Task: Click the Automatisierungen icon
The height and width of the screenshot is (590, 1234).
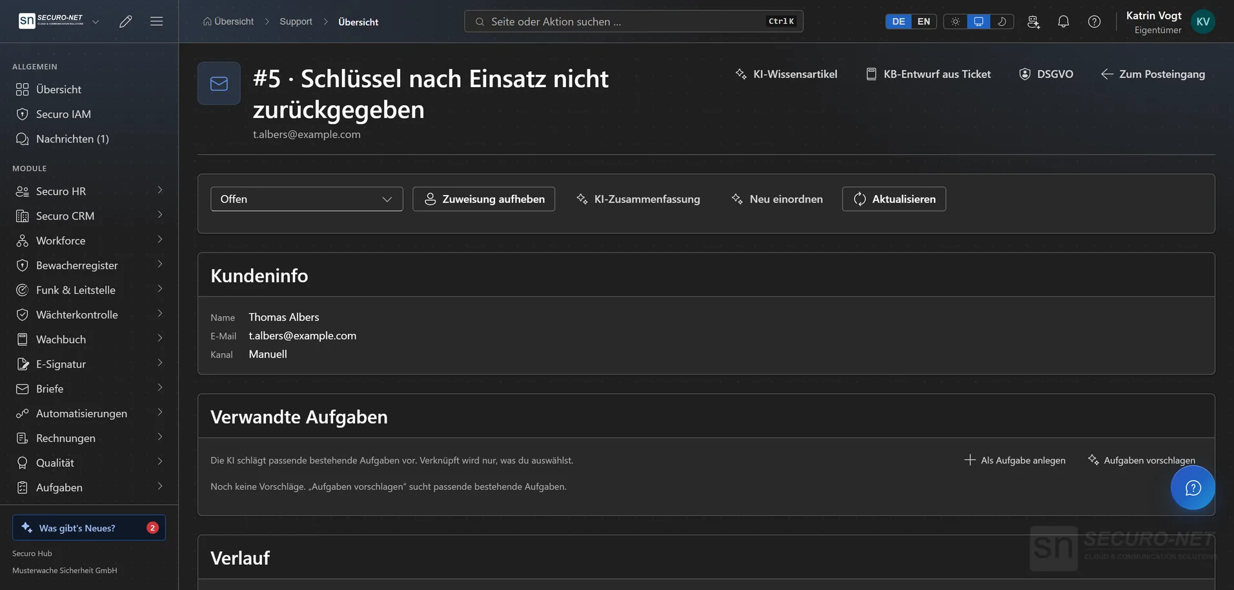Action: [23, 413]
